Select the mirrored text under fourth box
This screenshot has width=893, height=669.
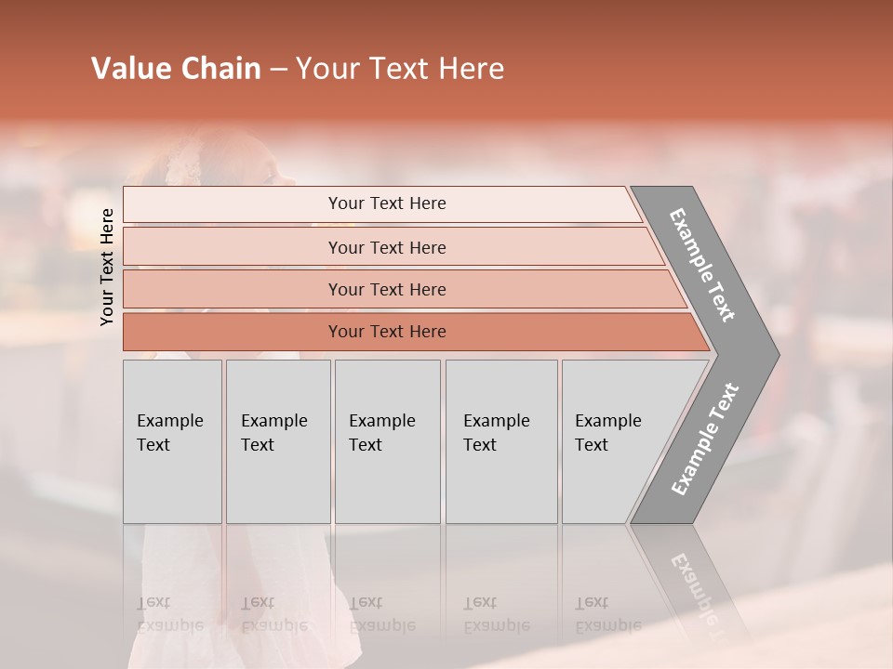(496, 615)
